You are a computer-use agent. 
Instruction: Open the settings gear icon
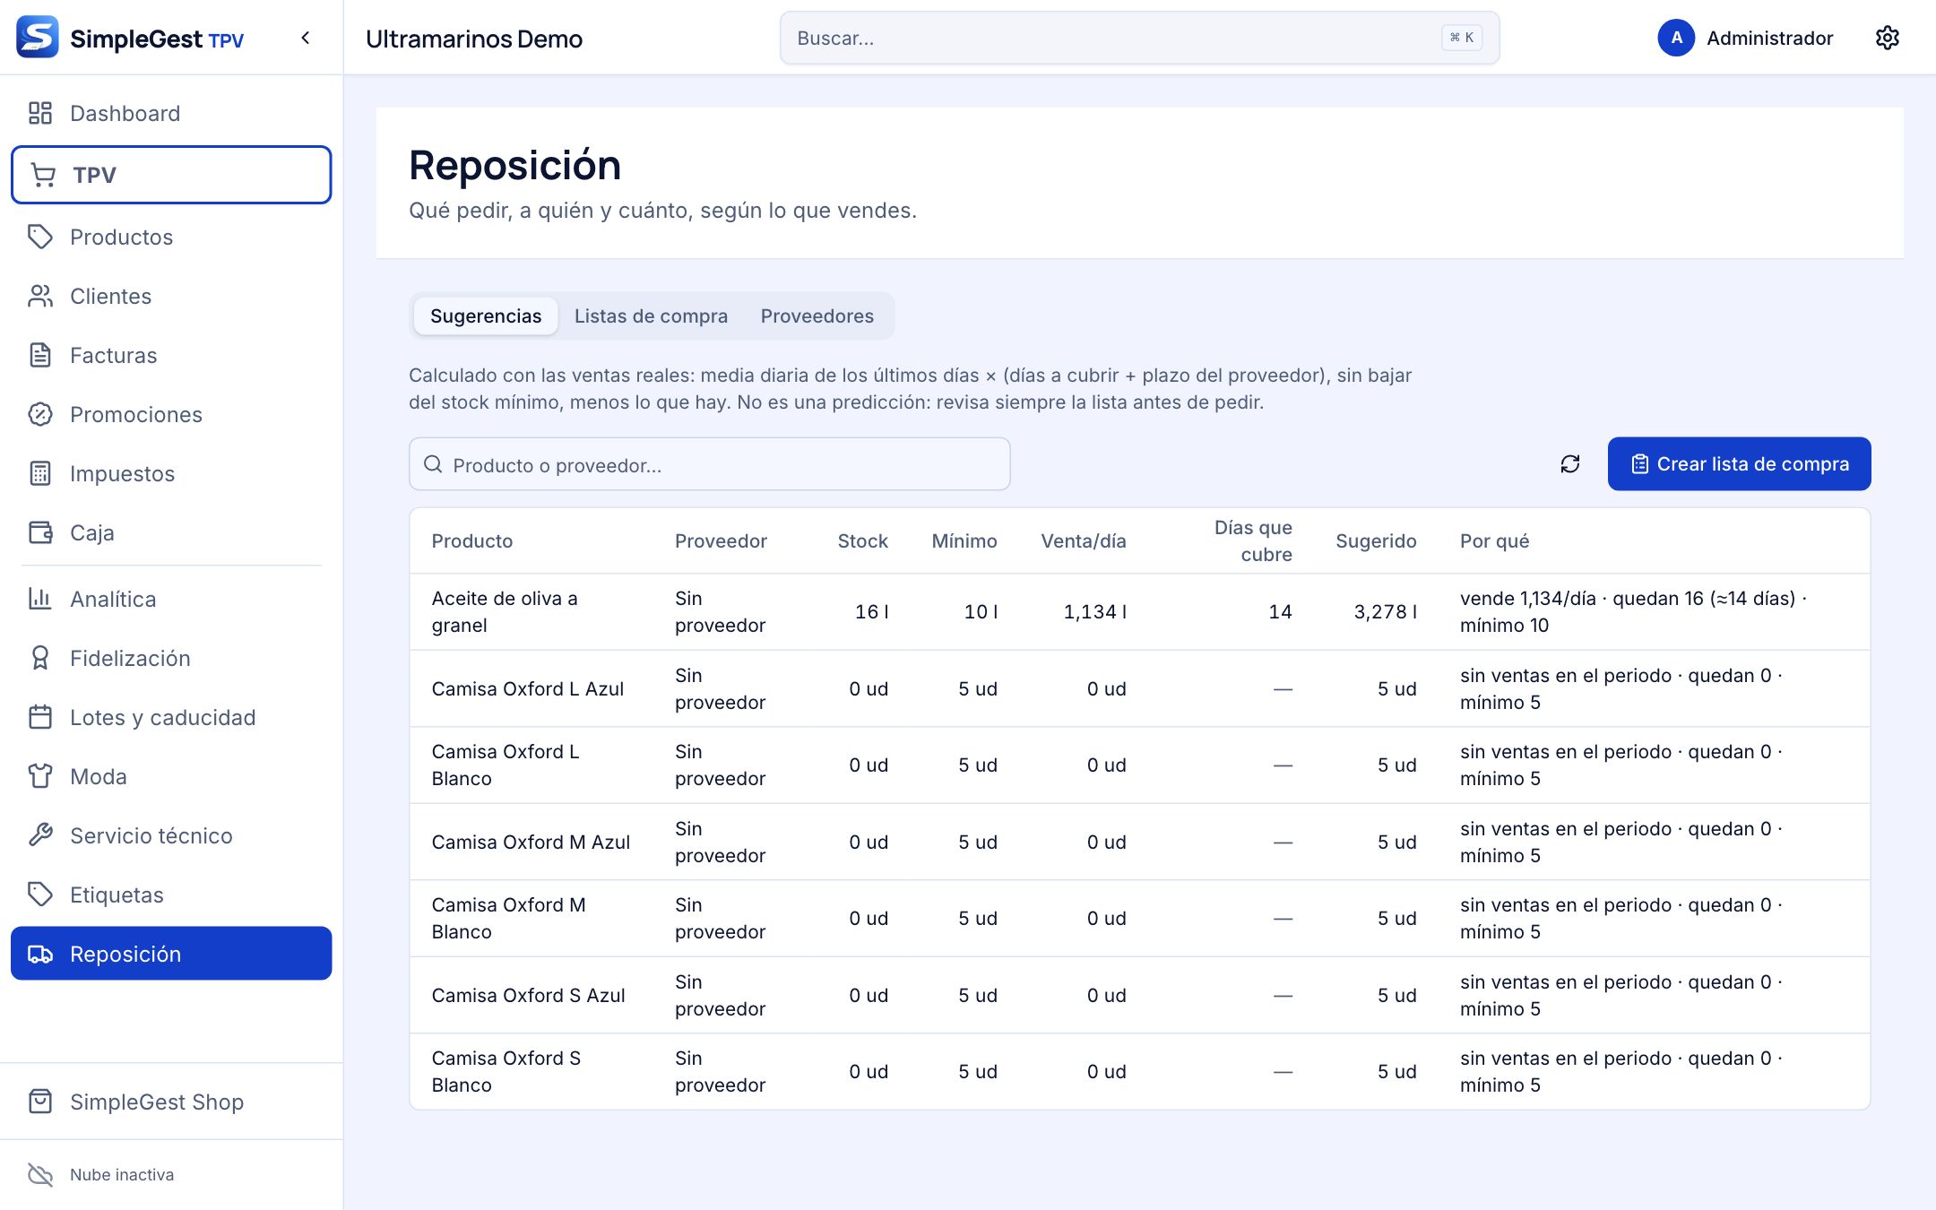coord(1887,38)
